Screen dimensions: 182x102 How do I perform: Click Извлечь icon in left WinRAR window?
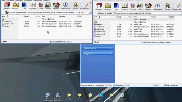coord(16,6)
